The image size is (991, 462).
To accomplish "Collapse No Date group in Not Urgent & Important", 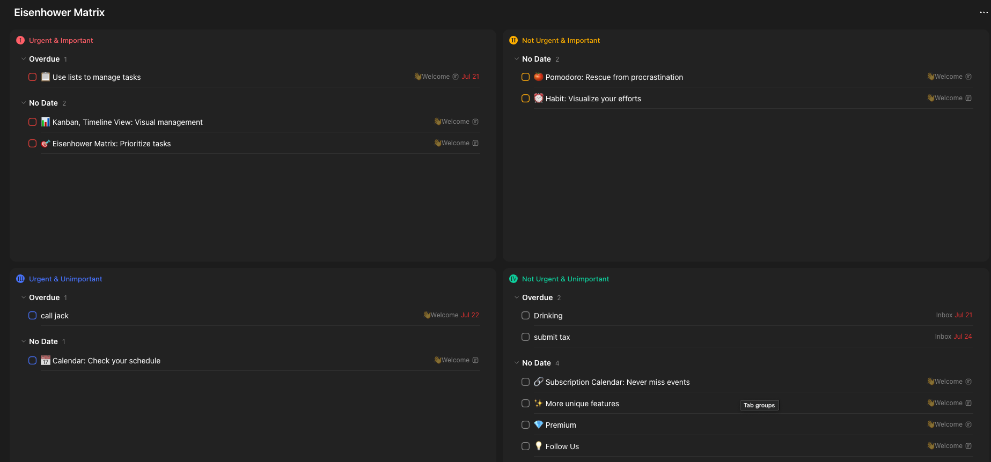I will [517, 59].
